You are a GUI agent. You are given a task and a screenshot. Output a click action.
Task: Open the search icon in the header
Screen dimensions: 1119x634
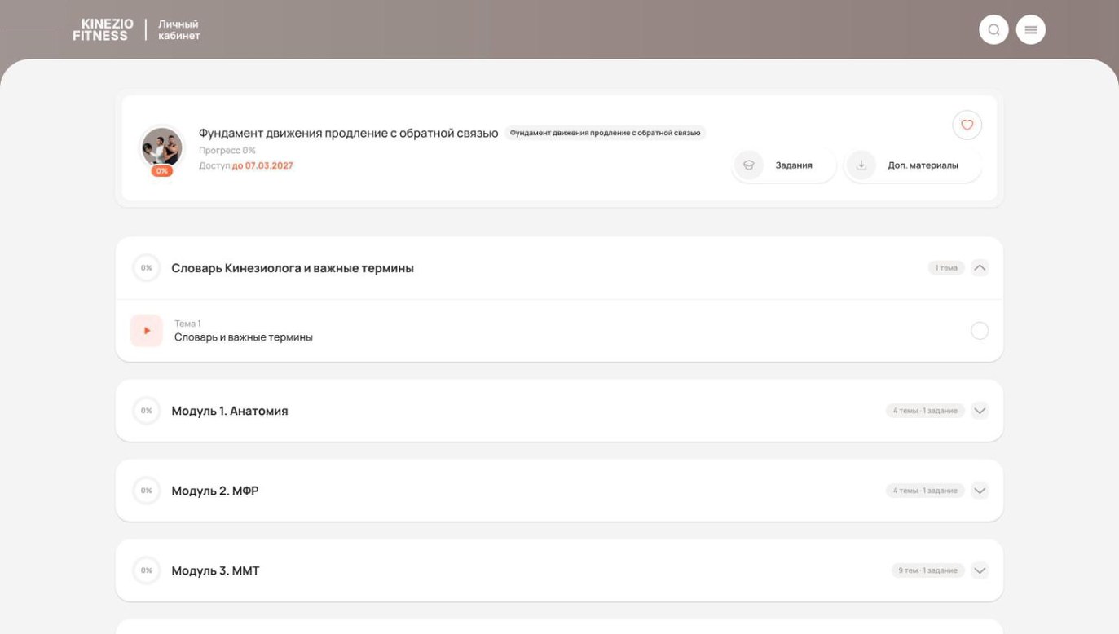993,30
